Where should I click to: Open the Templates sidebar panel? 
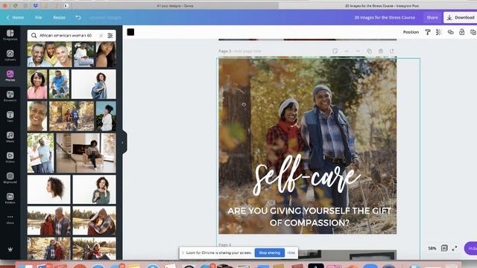click(x=10, y=35)
